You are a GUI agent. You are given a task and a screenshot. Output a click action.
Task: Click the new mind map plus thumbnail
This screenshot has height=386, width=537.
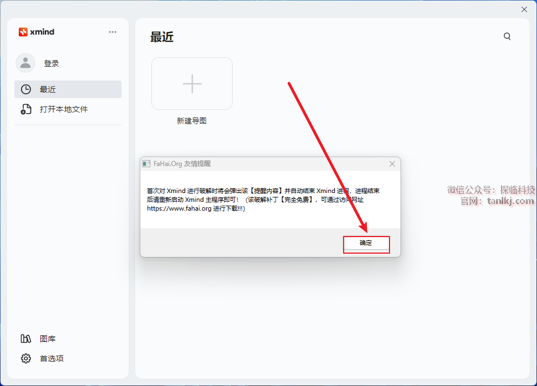(192, 83)
